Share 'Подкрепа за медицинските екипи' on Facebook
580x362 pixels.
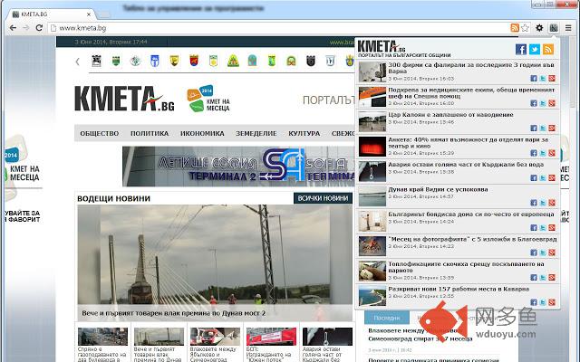pyautogui.click(x=534, y=103)
